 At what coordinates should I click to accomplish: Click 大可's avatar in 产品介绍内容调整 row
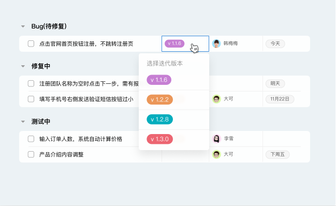[x=216, y=154]
